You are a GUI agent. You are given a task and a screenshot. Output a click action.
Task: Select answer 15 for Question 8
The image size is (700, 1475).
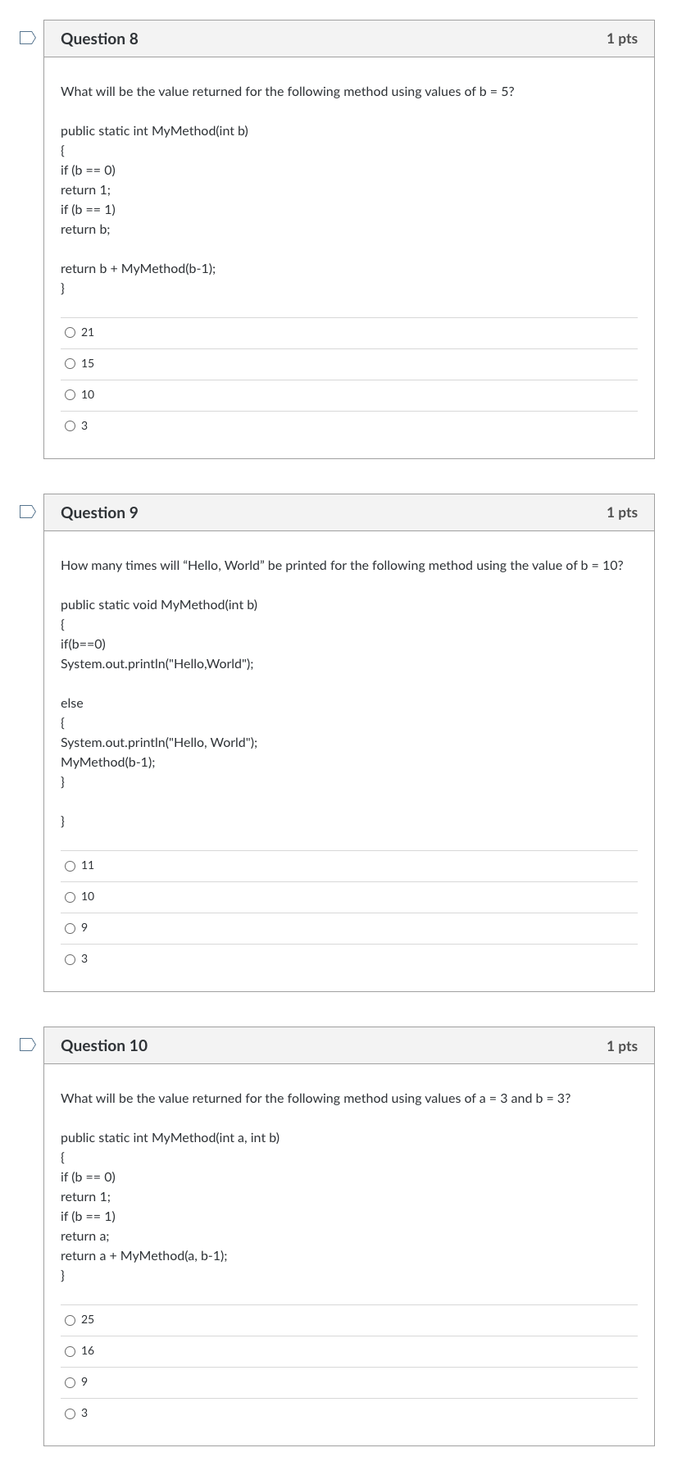70,363
